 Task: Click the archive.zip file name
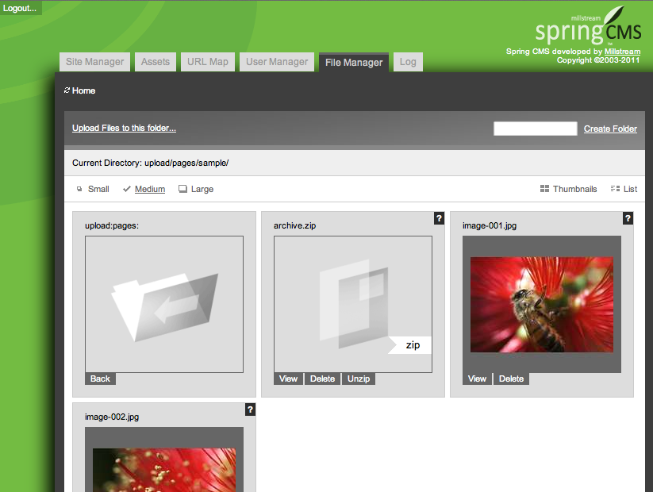(295, 225)
